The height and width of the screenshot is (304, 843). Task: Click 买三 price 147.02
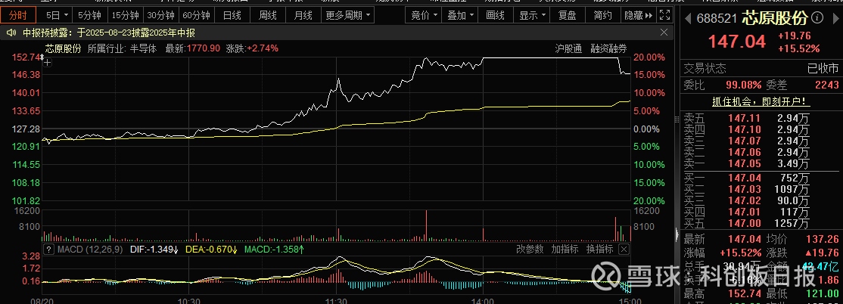pyautogui.click(x=744, y=201)
